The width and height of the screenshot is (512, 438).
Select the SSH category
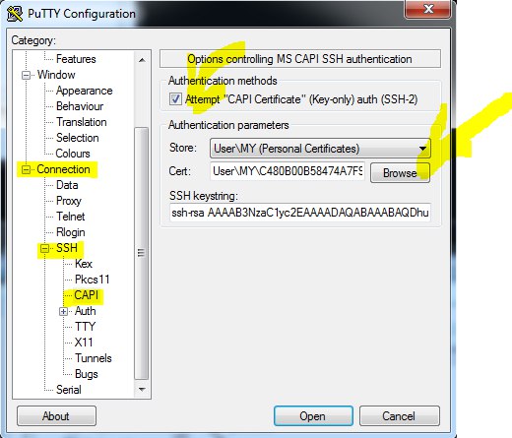[67, 248]
